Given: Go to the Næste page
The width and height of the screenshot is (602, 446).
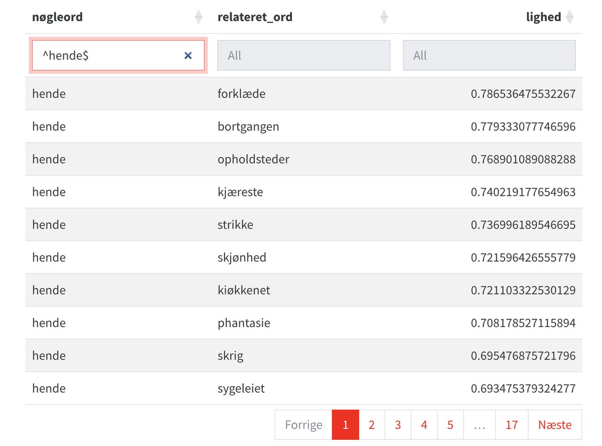Looking at the screenshot, I should [x=555, y=425].
